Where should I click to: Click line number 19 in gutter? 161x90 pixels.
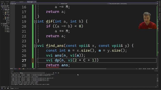[24, 22]
